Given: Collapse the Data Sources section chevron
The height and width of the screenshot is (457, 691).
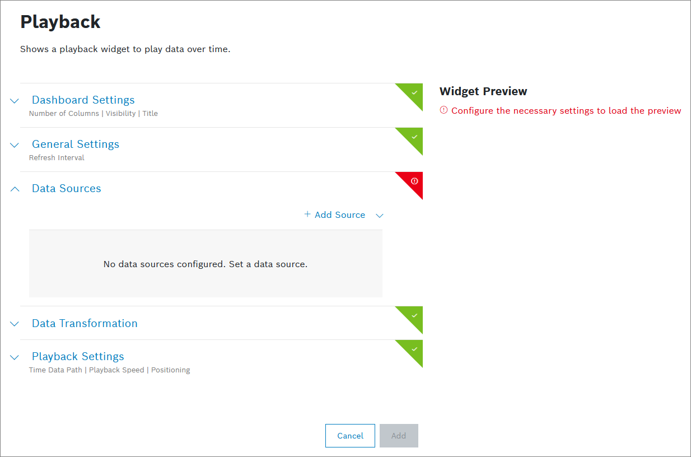Looking at the screenshot, I should pos(15,189).
